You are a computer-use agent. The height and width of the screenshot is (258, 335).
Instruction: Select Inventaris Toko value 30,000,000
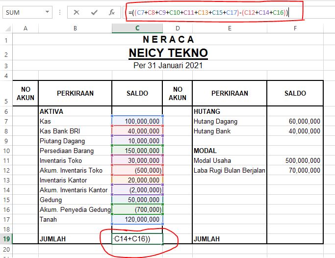click(x=137, y=160)
